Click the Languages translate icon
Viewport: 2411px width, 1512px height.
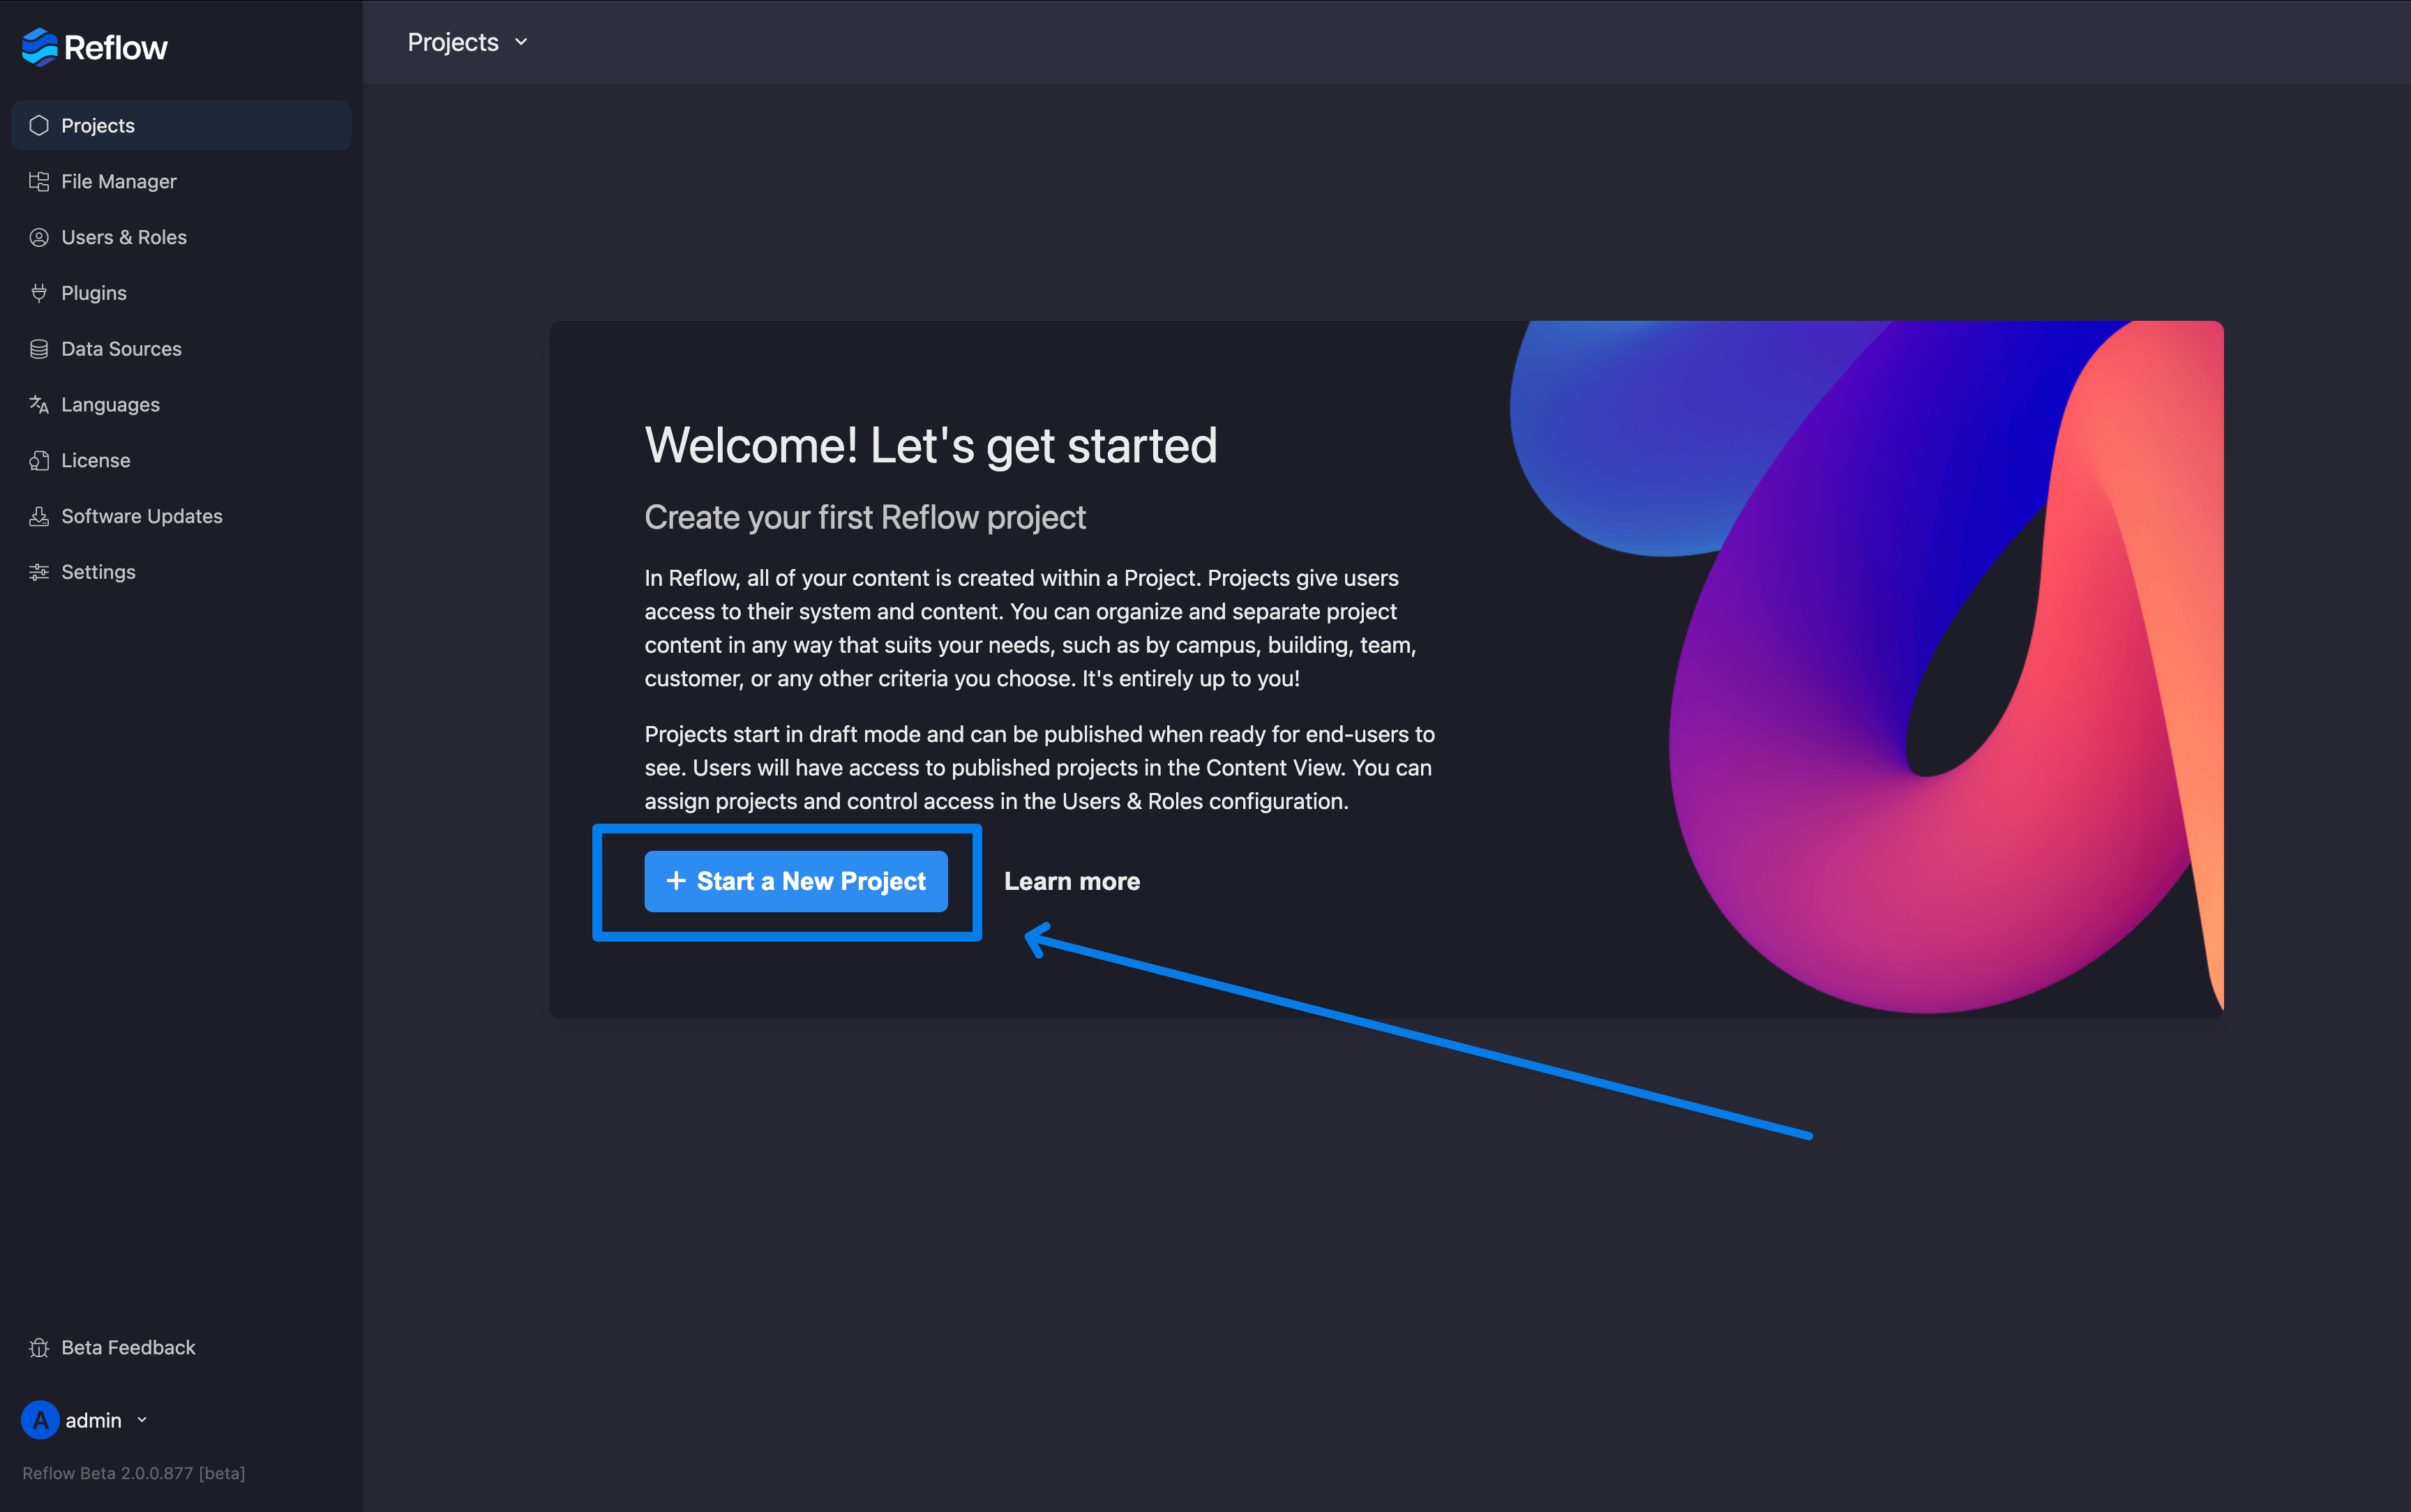click(x=39, y=404)
